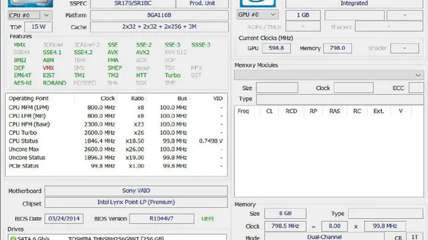Screen dimensions: 428x240
Task: Click the Uncore Max operating point row
Action: [116, 149]
